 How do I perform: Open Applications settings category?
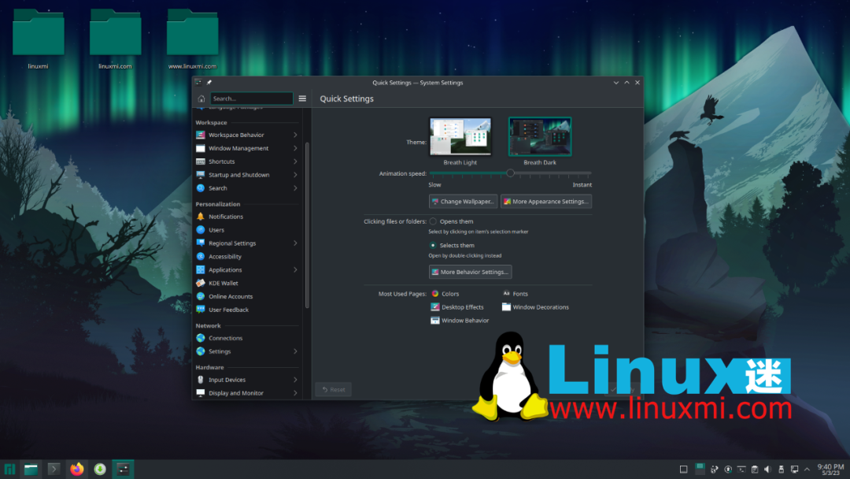[246, 269]
